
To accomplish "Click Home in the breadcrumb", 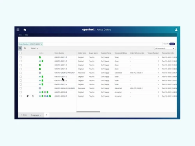I will point(20,35).
